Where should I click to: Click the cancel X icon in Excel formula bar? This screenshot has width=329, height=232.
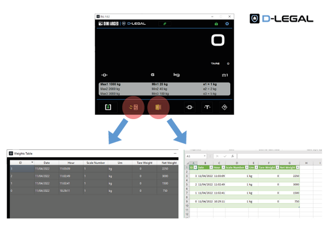(x=217, y=156)
